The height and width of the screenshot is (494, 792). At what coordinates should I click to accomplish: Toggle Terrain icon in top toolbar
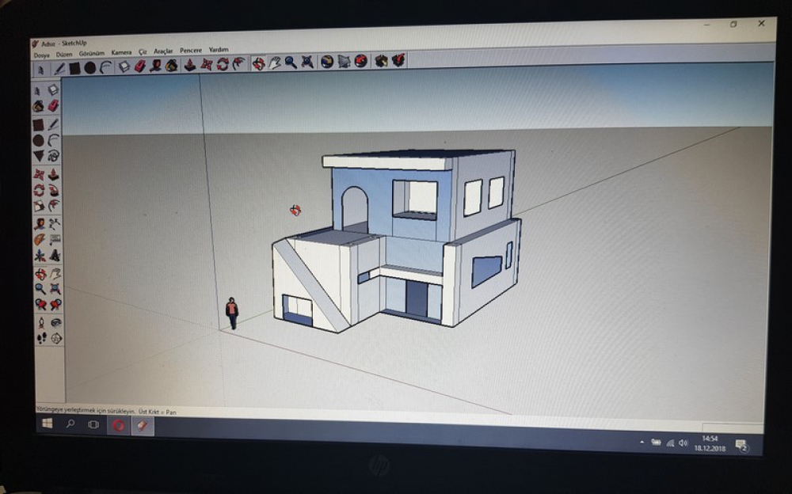344,61
